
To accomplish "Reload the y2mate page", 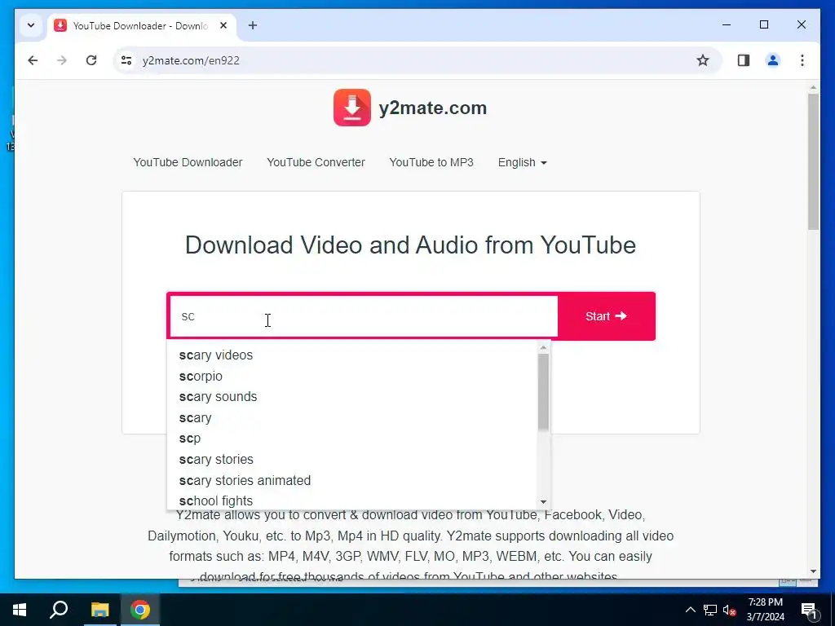I will tap(91, 60).
